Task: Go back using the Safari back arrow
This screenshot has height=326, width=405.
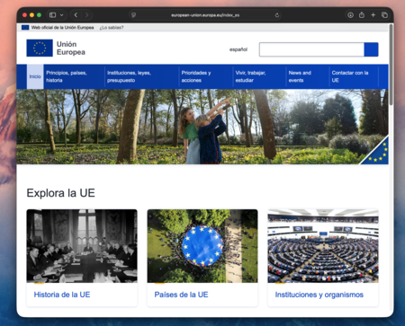Action: coord(76,15)
